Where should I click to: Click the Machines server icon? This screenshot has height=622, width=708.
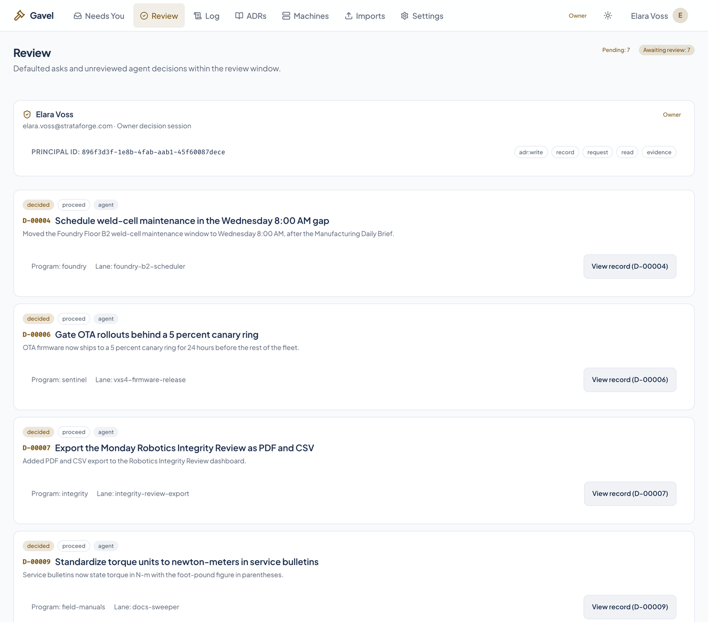pos(286,16)
